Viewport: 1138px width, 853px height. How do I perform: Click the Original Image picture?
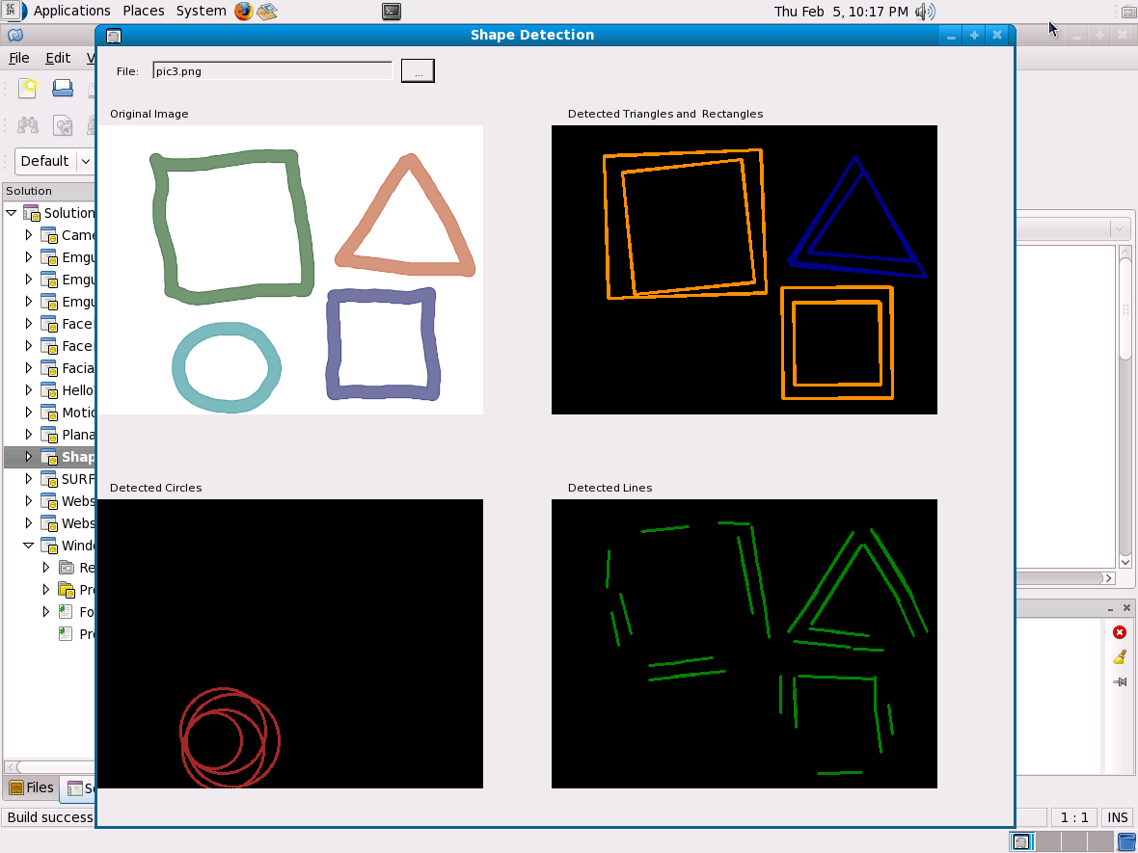pyautogui.click(x=290, y=270)
